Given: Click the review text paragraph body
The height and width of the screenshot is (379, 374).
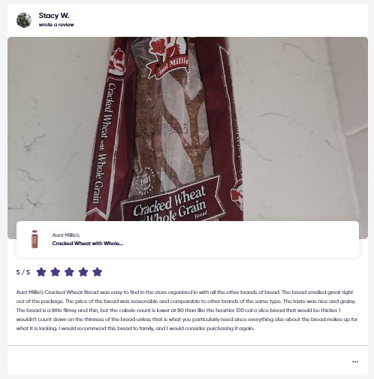Looking at the screenshot, I should [187, 310].
